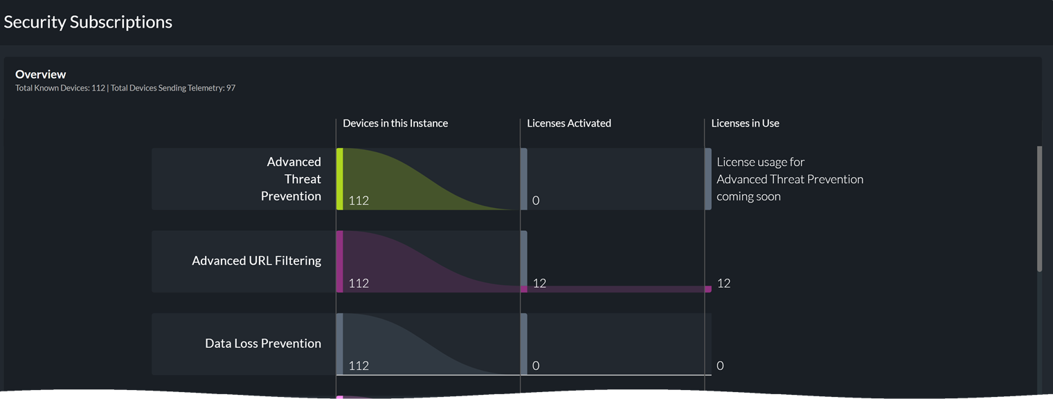This screenshot has width=1053, height=399.
Task: Click the Licenses in Use column header
Action: (x=745, y=123)
